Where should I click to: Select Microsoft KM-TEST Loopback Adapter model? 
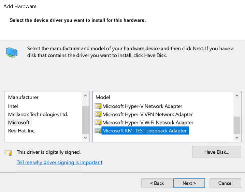pos(144,130)
